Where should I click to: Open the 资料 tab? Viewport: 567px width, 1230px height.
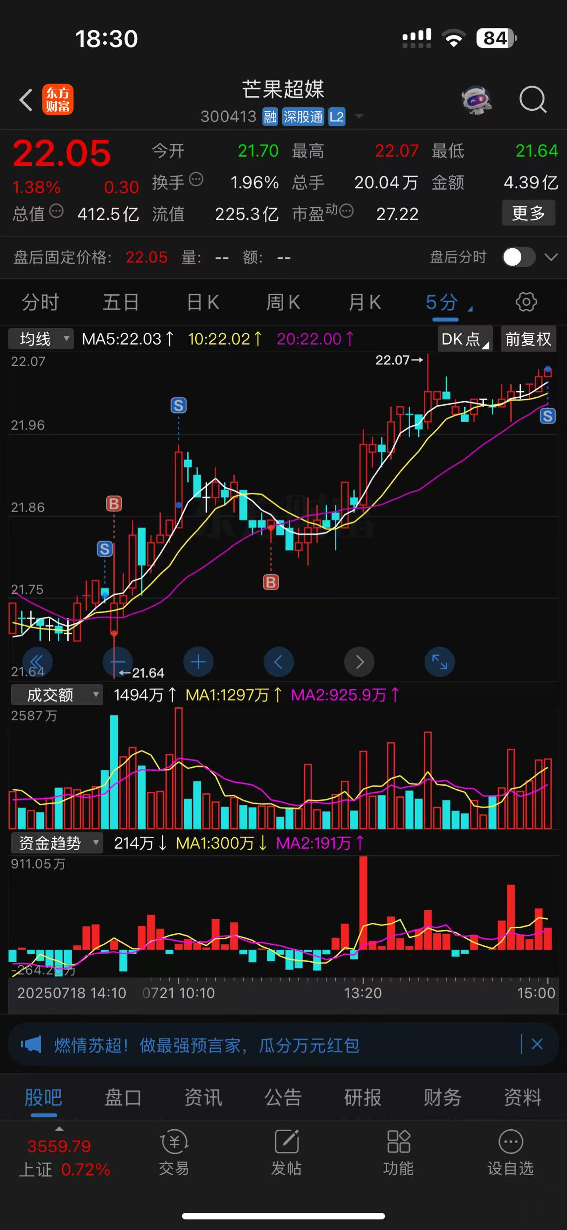coord(523,1097)
